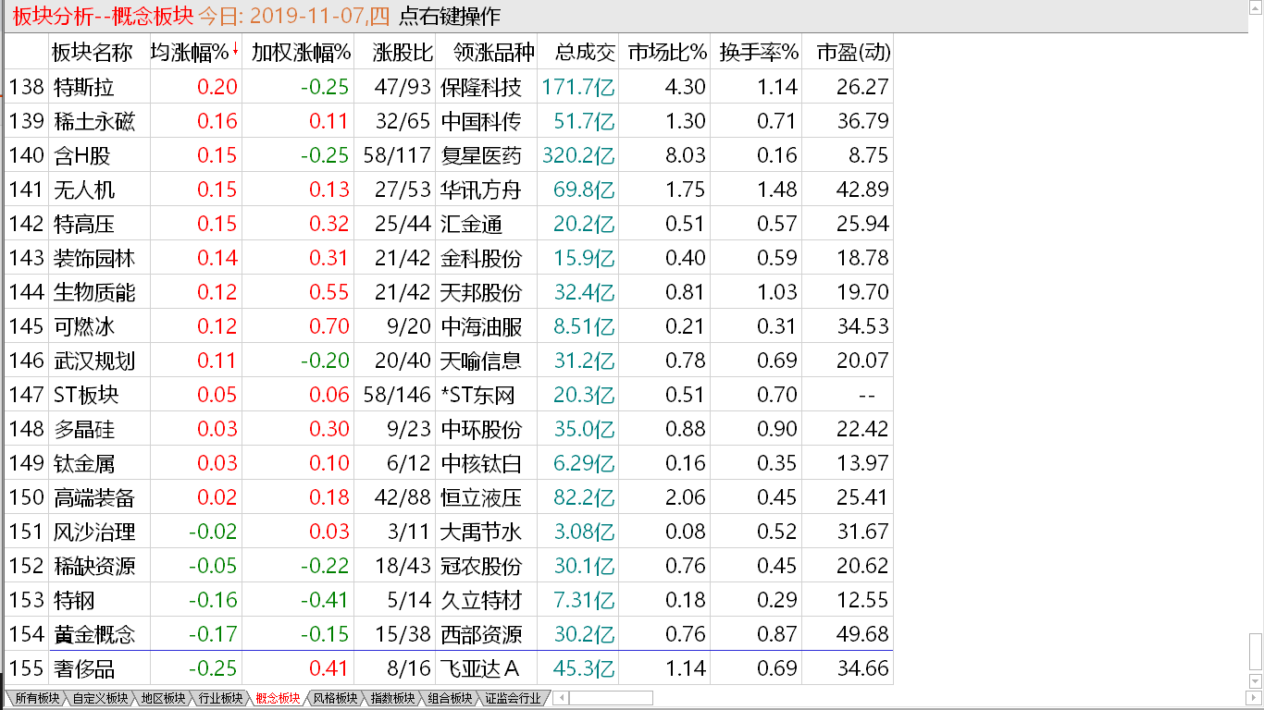This screenshot has width=1264, height=710.
Task: Click leading stock 保隆科技
Action: [x=481, y=87]
